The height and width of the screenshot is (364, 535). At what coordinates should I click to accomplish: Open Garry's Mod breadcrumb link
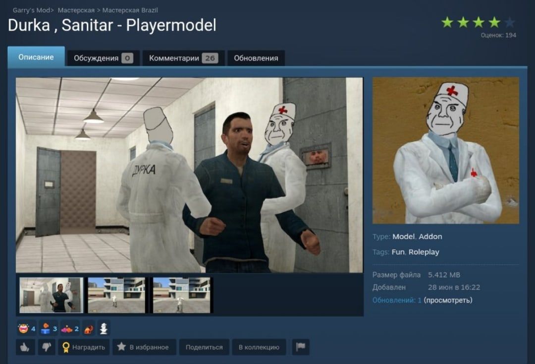pos(31,10)
